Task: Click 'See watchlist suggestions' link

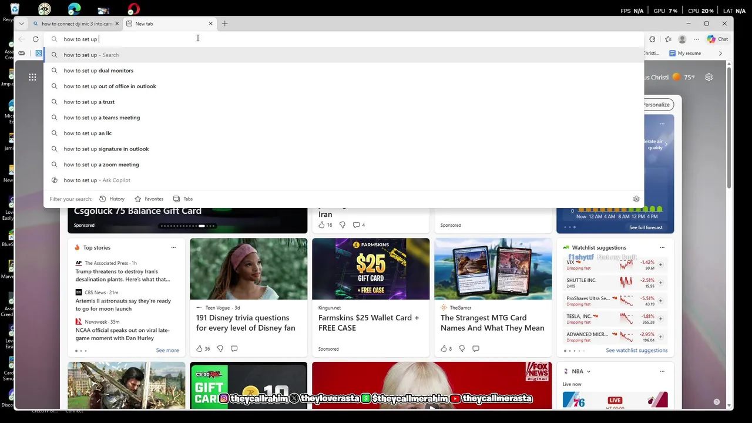Action: tap(637, 350)
